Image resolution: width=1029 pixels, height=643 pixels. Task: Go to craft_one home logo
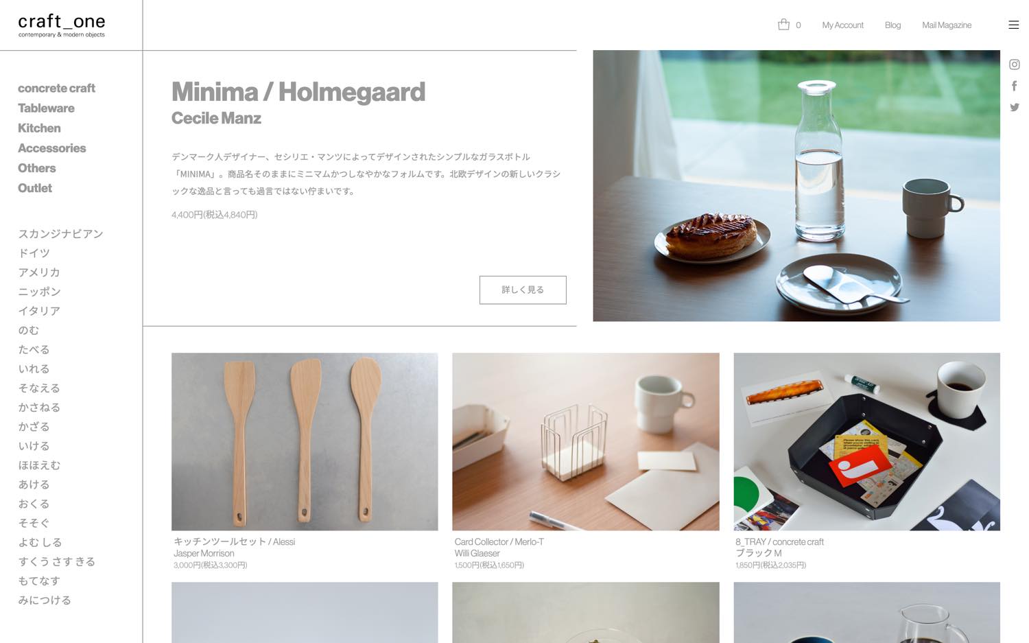(x=62, y=25)
